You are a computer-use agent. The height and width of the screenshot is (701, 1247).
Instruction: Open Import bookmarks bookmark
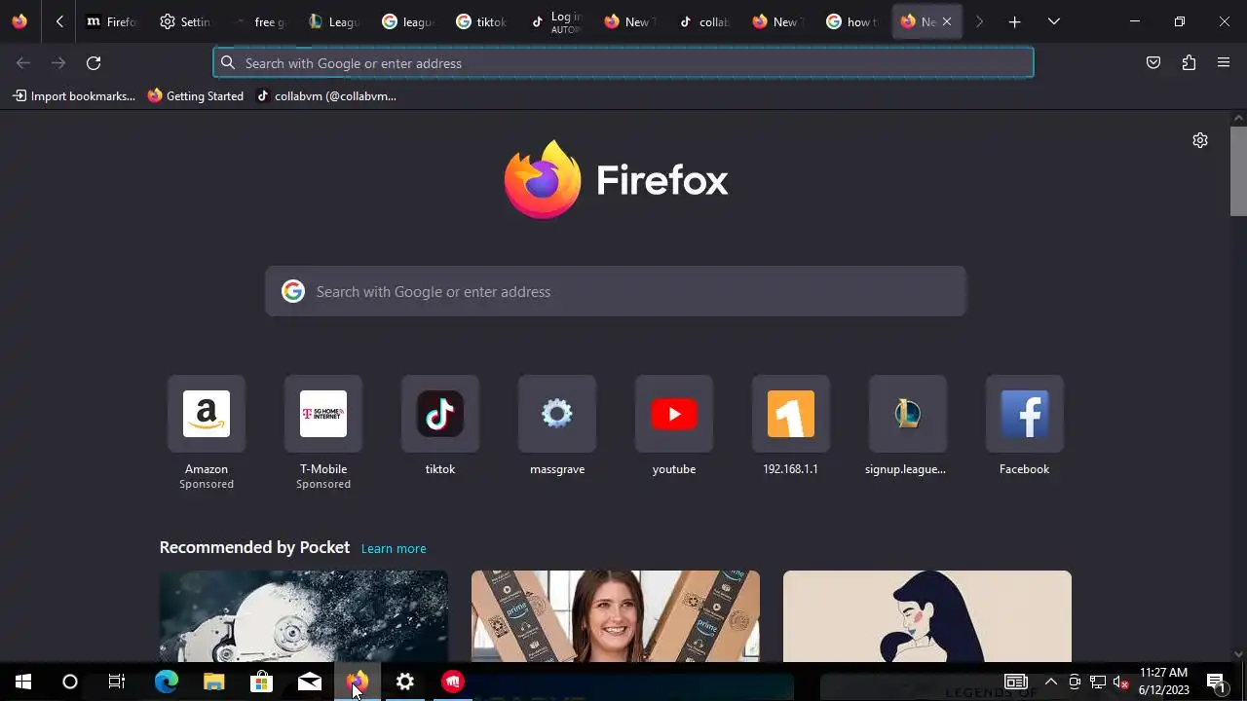74,96
